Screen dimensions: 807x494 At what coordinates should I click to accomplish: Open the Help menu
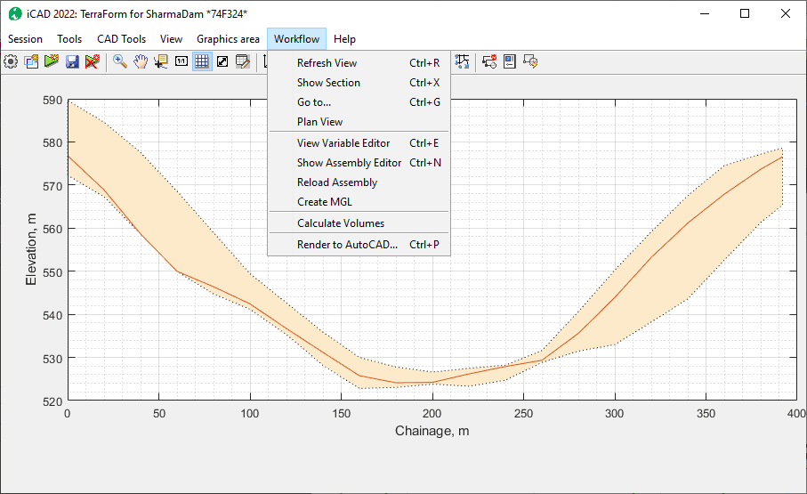[344, 39]
